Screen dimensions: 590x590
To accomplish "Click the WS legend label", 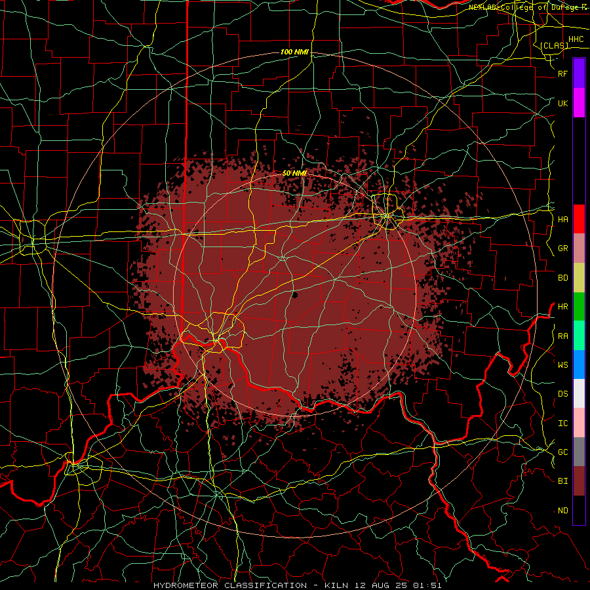I will click(562, 364).
